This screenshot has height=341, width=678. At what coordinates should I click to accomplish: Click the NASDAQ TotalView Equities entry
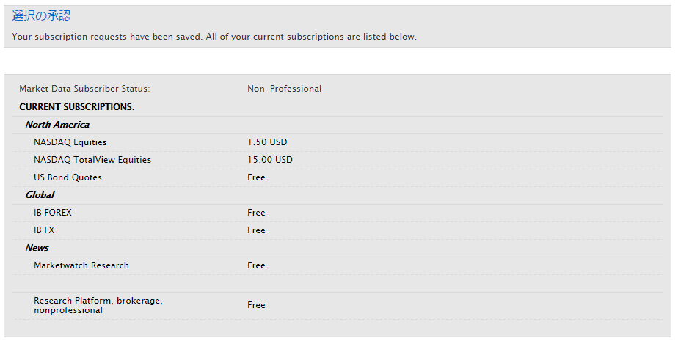click(92, 160)
